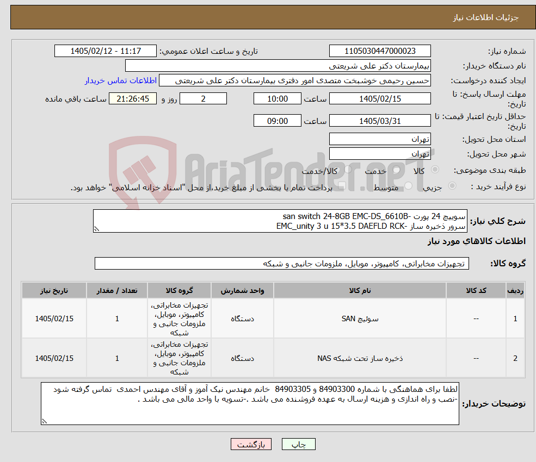Click the تعداد / مقدار column header

[117, 290]
